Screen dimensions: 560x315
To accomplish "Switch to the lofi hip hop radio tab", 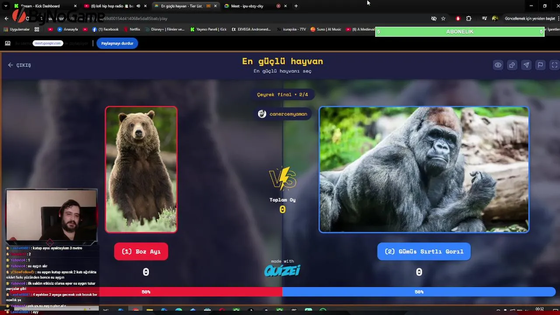I will [x=115, y=6].
